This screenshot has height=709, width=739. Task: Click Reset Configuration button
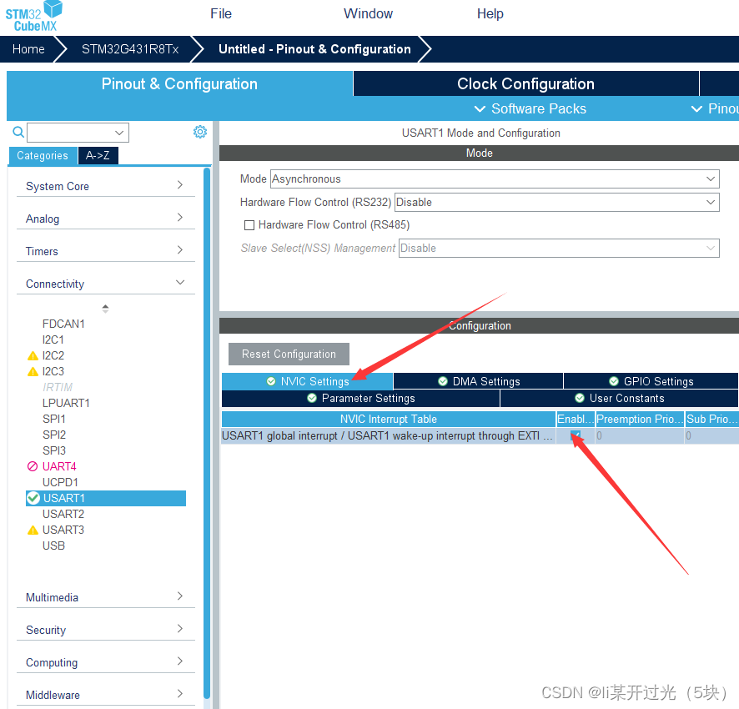tap(289, 354)
